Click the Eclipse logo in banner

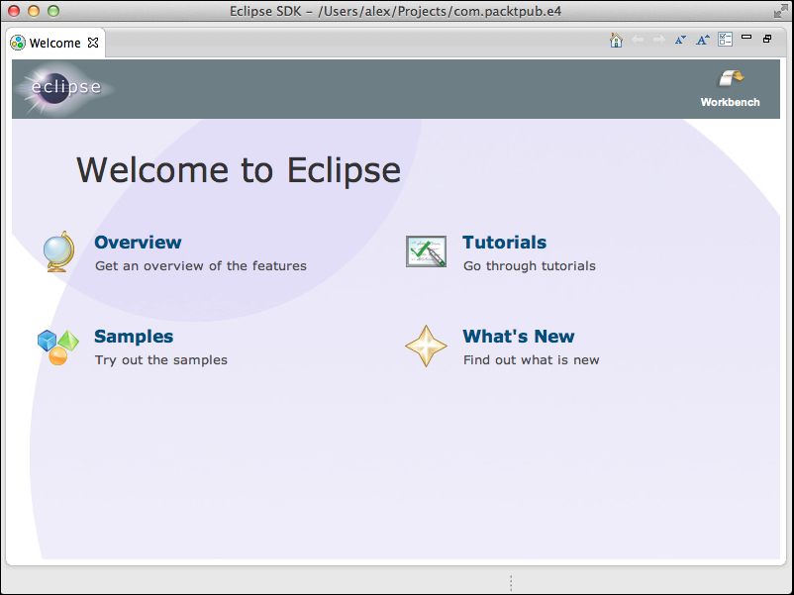pos(63,87)
